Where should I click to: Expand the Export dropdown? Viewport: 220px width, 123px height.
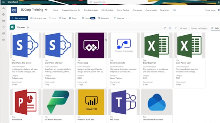point(74,18)
